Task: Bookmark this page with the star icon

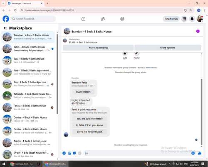Action: (x=191, y=10)
